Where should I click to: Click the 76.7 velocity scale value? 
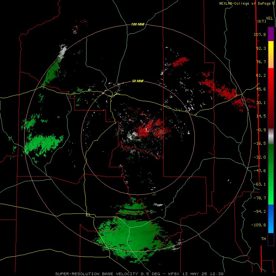261,62
